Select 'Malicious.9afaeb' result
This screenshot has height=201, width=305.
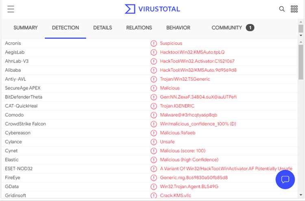tap(178, 133)
